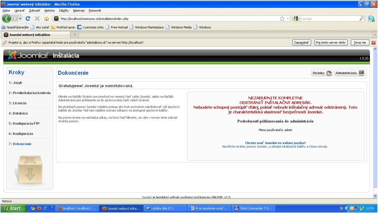This screenshot has height=213, width=378.
Task: Click the Skype toolbar icon
Action: coord(371,18)
